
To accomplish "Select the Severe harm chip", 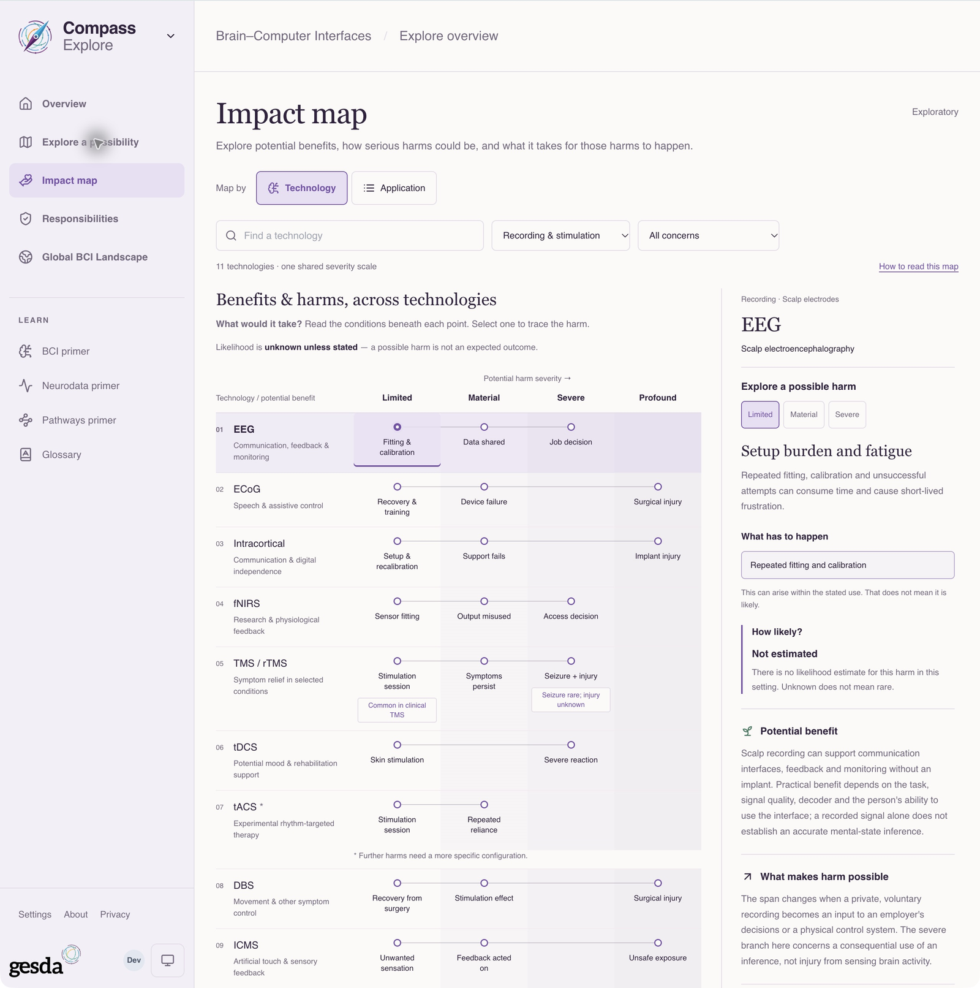I will point(847,415).
